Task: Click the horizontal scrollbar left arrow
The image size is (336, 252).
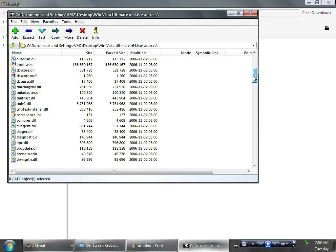Action: click(12, 171)
